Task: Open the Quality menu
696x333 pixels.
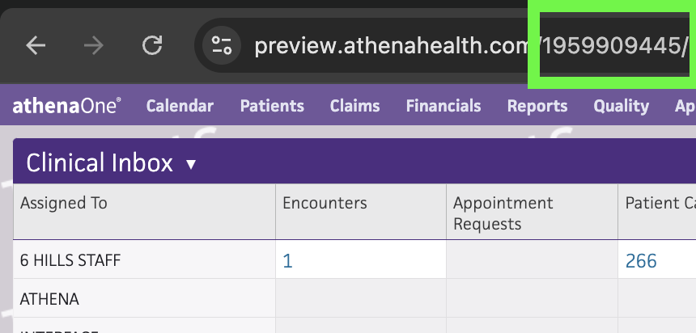Action: (x=621, y=106)
